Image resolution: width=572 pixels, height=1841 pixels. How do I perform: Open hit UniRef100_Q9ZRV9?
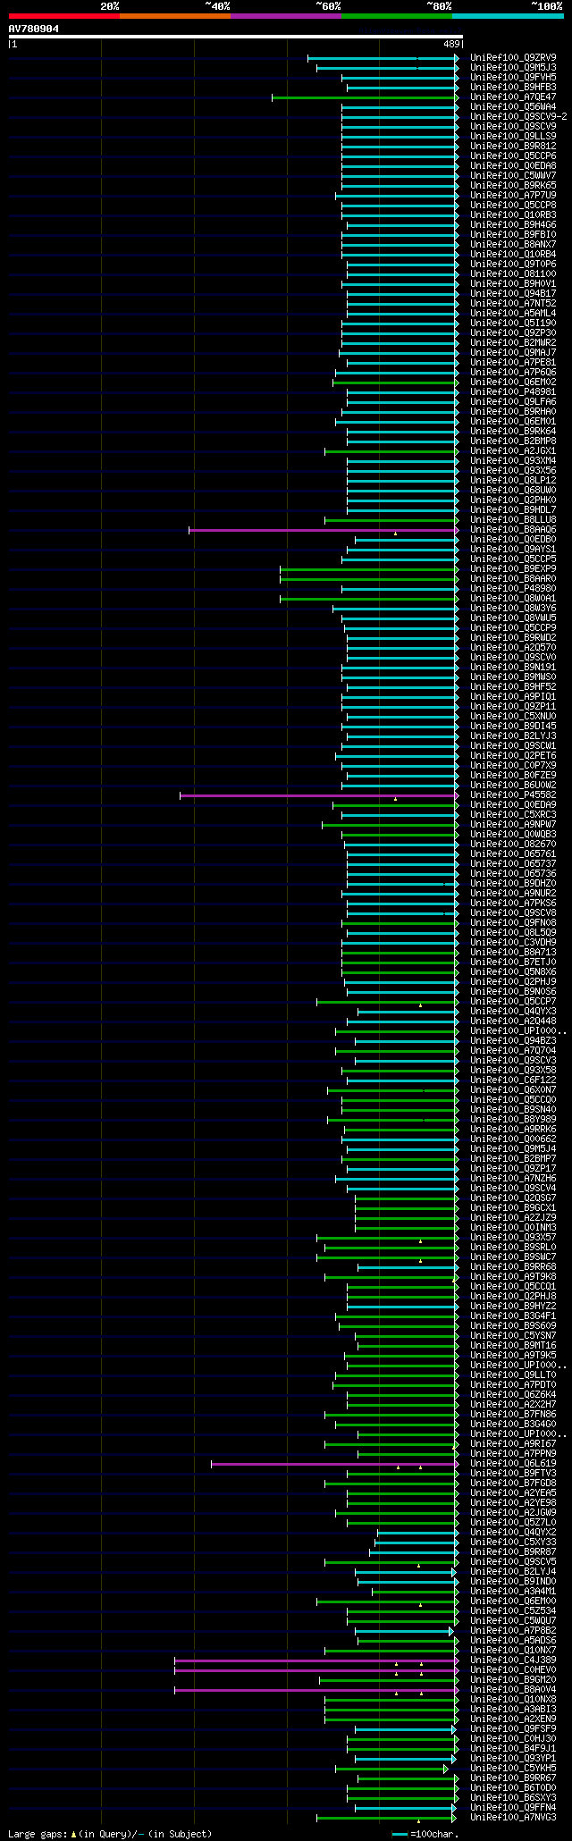[x=513, y=57]
